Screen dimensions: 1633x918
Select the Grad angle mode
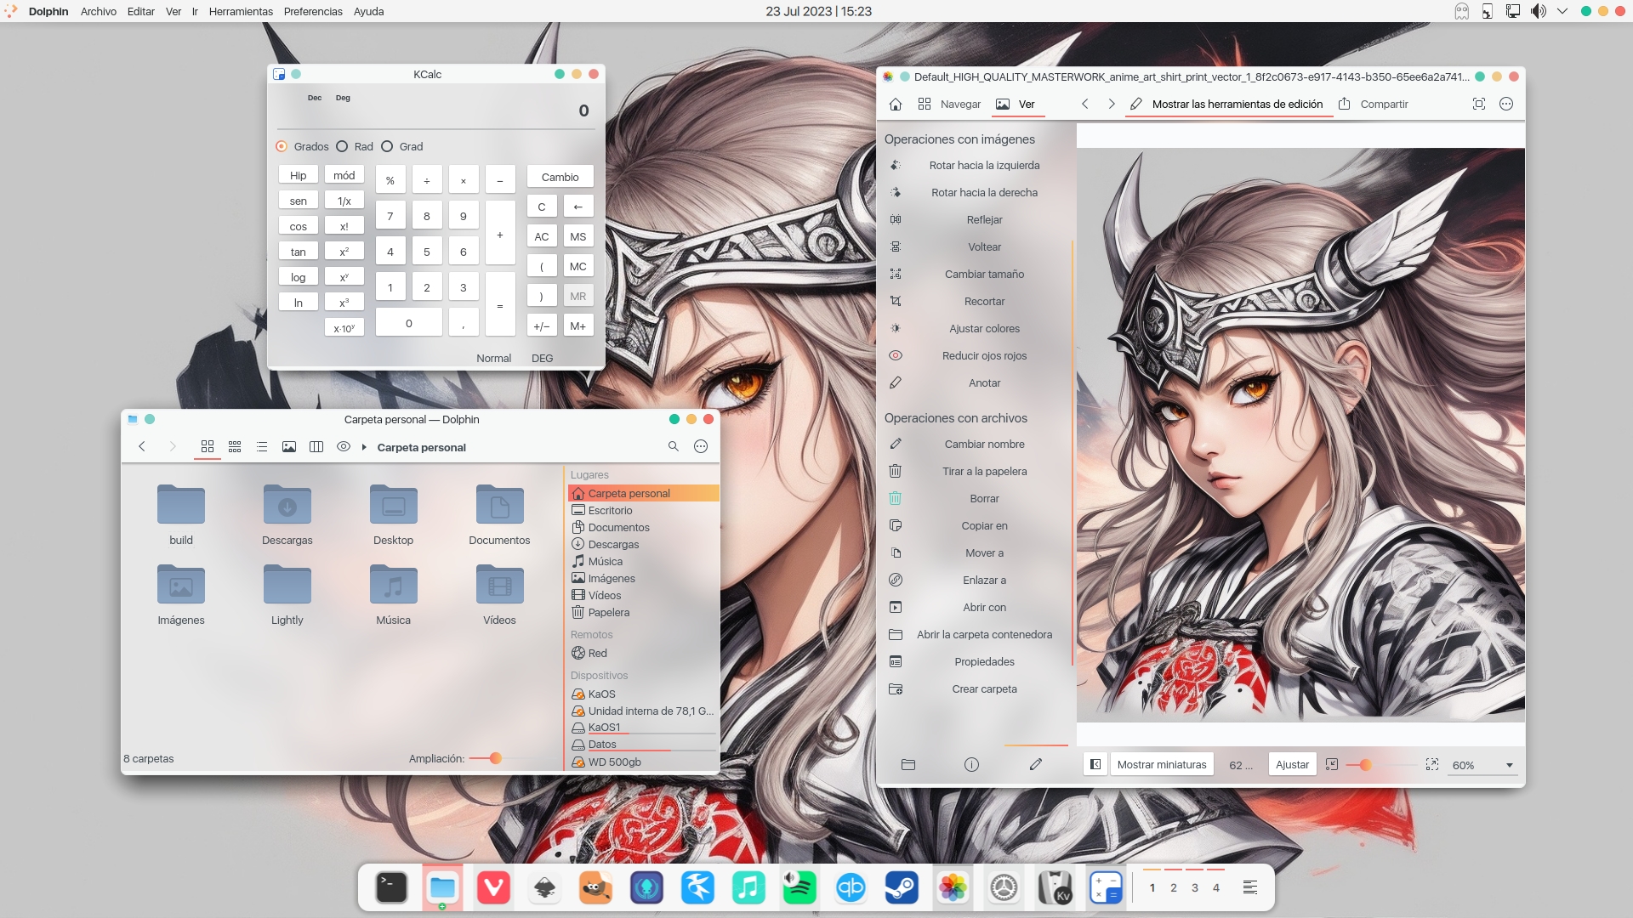click(x=387, y=146)
